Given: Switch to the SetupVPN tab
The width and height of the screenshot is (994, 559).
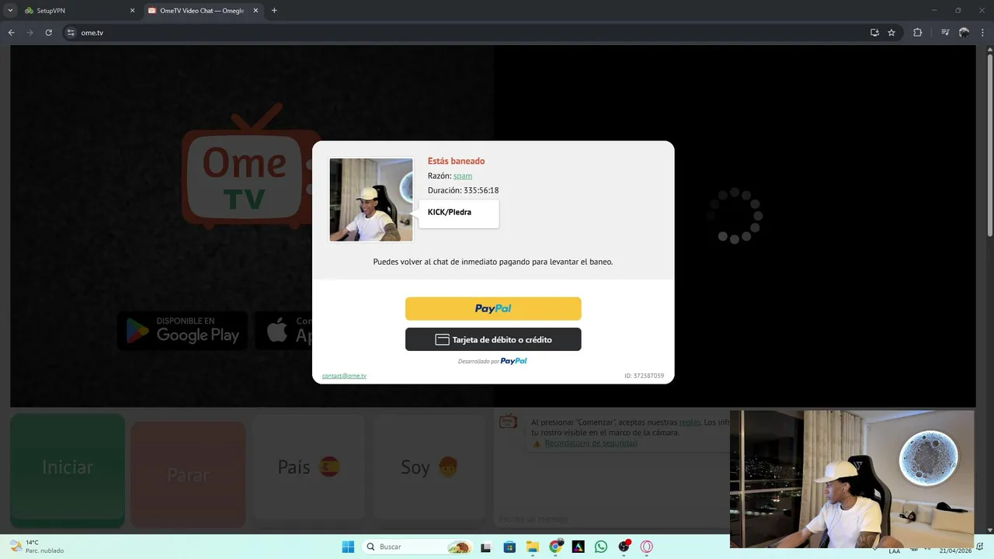Looking at the screenshot, I should [78, 11].
